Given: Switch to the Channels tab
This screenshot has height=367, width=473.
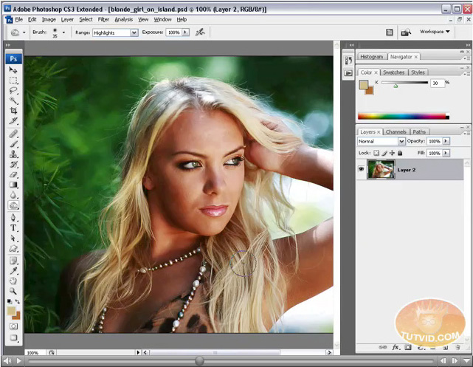Looking at the screenshot, I should (396, 131).
